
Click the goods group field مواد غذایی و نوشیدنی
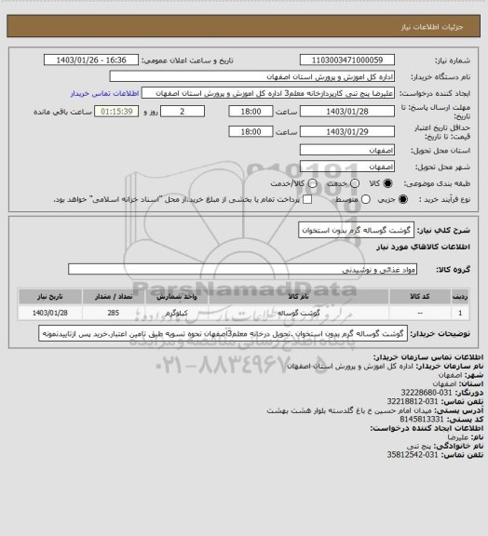(x=242, y=269)
